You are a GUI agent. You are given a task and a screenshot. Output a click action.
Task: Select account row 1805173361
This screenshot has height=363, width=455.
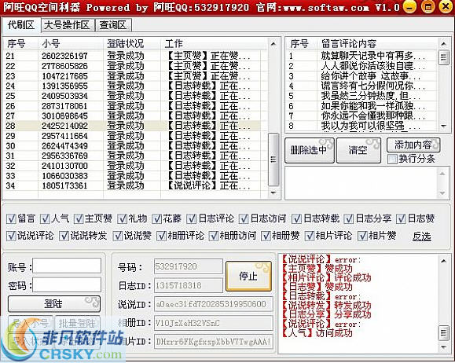click(132, 185)
